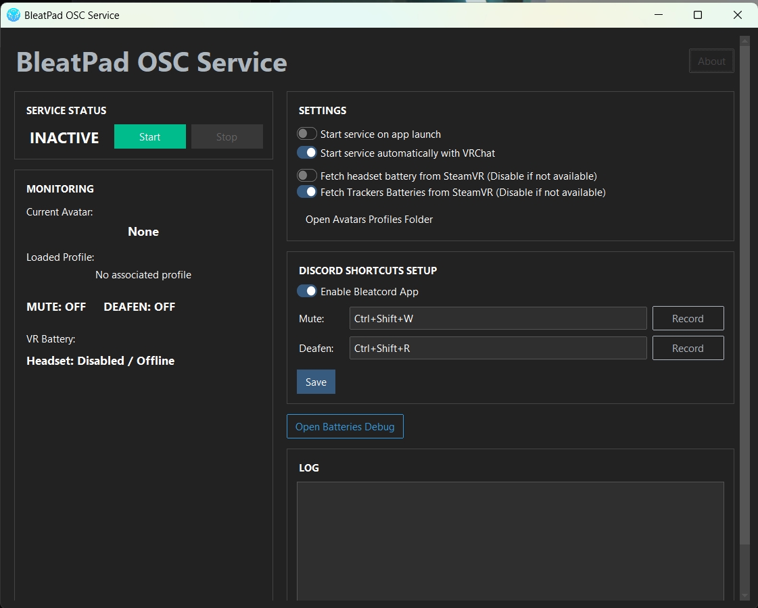The image size is (758, 608).
Task: Record a new Mute shortcut
Action: pyautogui.click(x=688, y=318)
